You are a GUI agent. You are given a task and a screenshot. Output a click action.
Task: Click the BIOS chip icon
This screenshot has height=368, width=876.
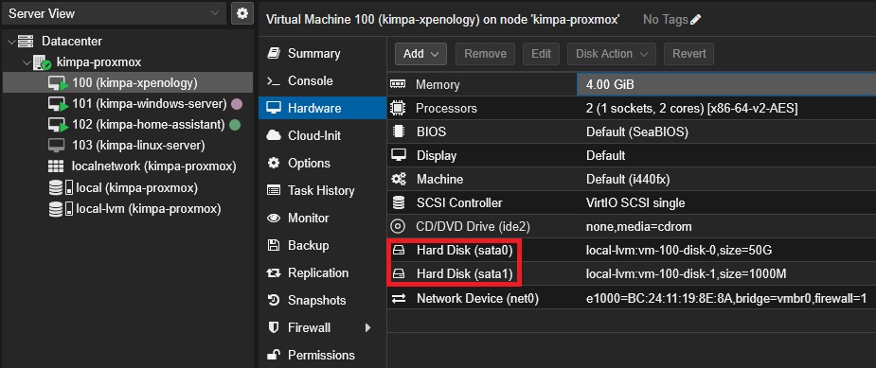tap(399, 131)
